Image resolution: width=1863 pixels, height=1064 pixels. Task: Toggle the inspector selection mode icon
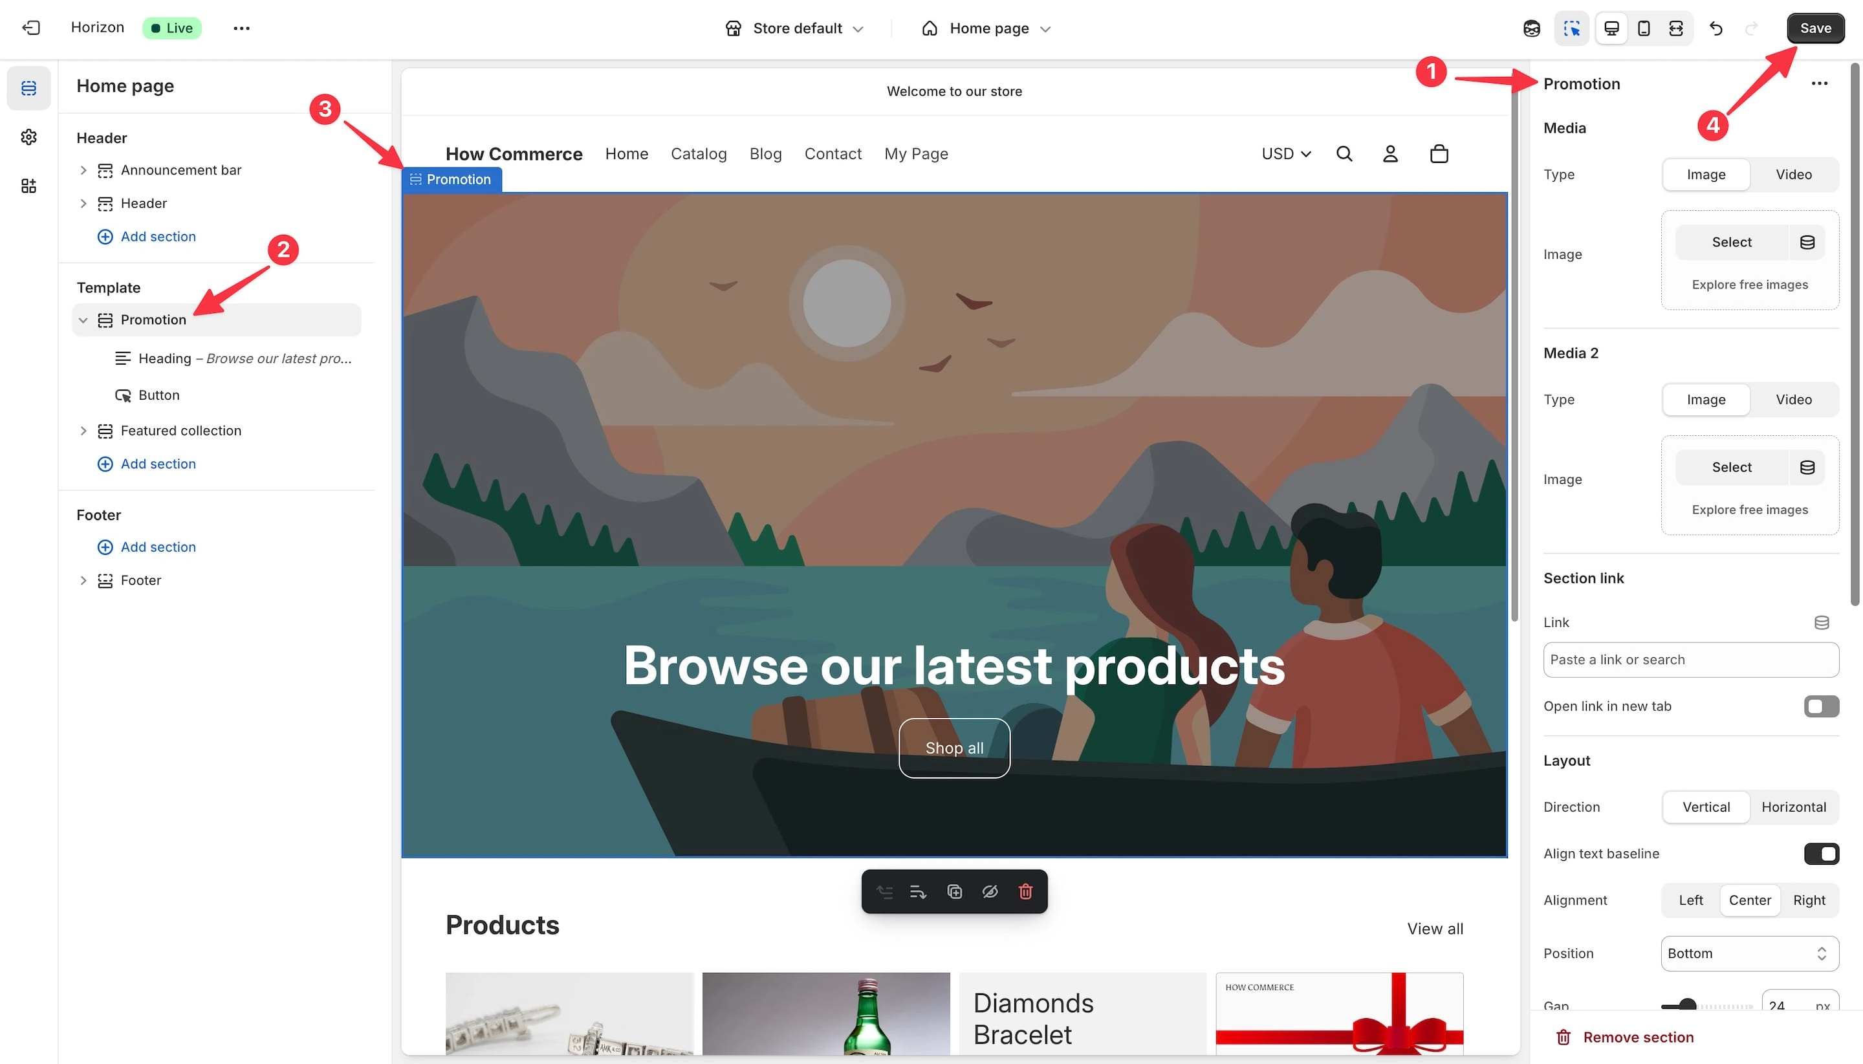coord(1571,28)
